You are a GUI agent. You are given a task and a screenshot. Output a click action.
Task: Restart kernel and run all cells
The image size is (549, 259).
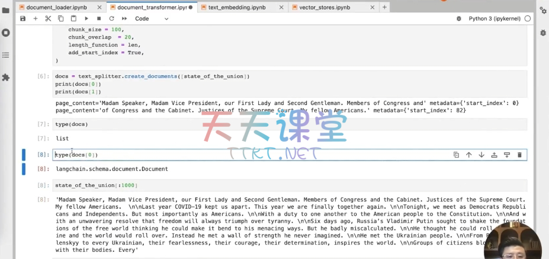click(124, 19)
